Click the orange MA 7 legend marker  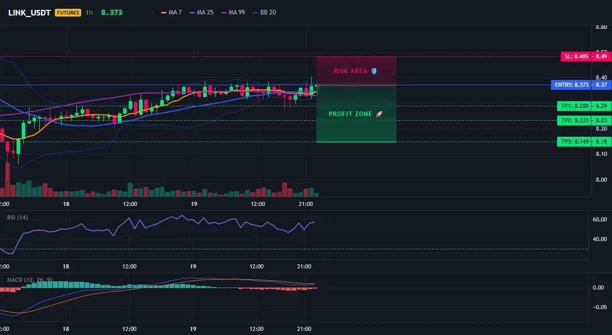164,12
